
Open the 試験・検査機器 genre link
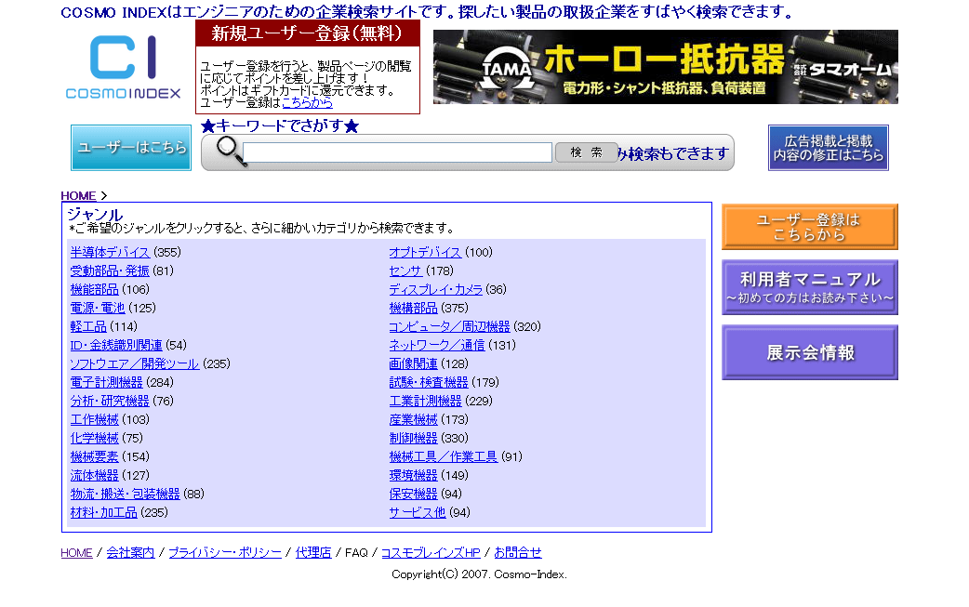(429, 382)
